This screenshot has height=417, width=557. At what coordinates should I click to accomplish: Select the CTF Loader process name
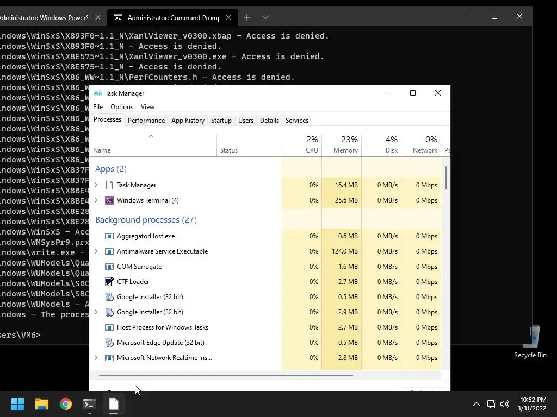(133, 282)
